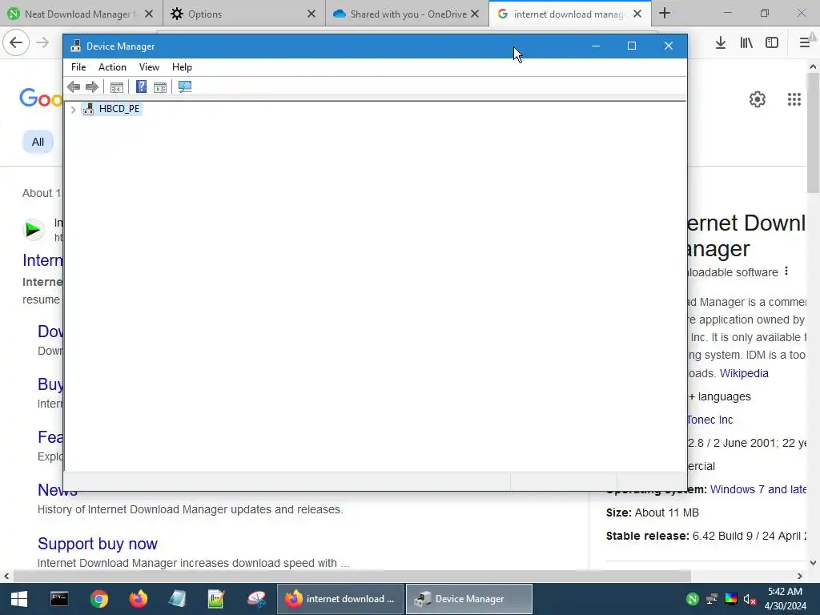Open the Help menu in Device Manager
This screenshot has width=820, height=615.
point(182,67)
